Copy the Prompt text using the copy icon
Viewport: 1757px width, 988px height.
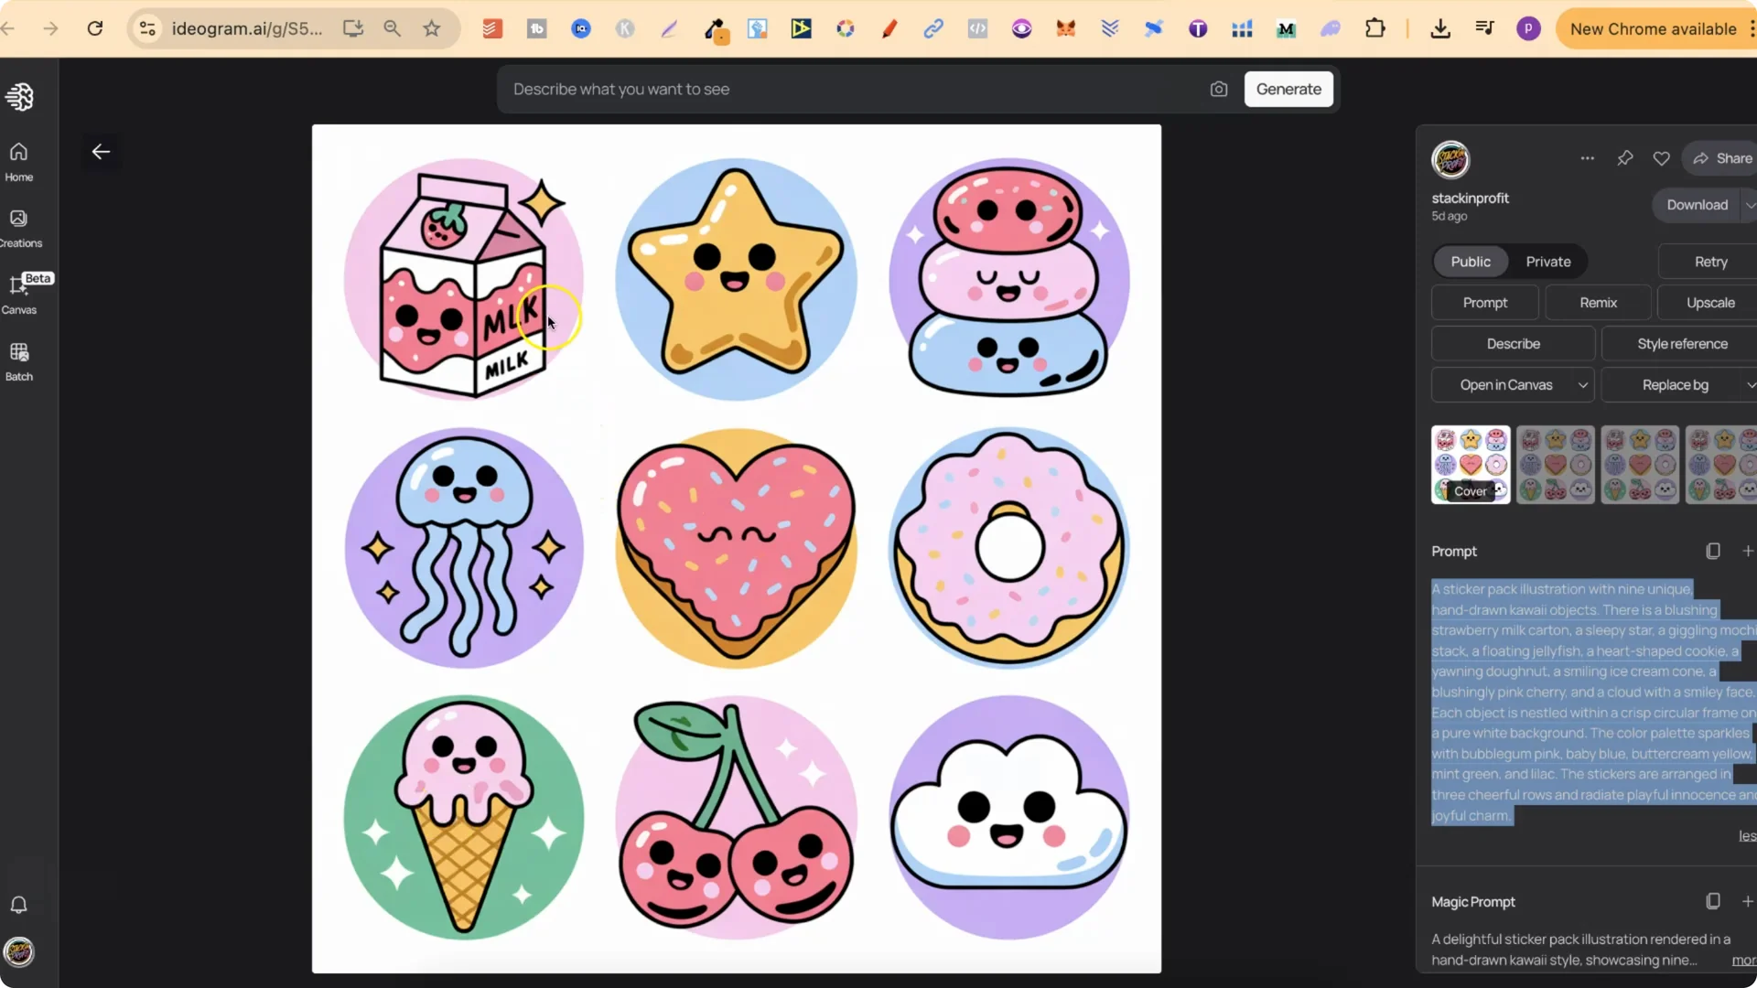(x=1712, y=550)
